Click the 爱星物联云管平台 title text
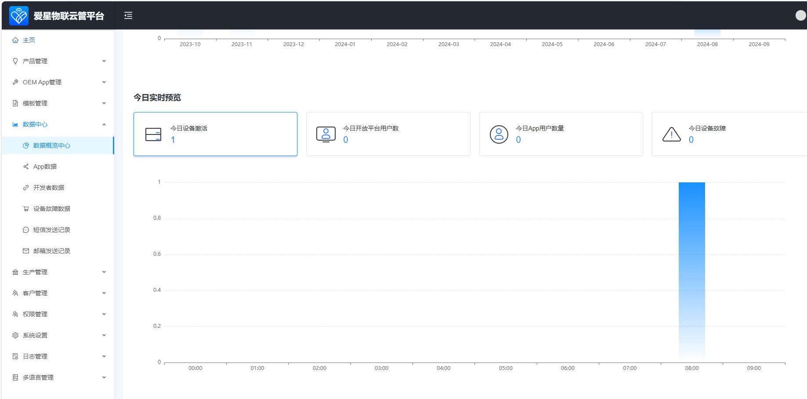The height and width of the screenshot is (399, 807). click(69, 16)
